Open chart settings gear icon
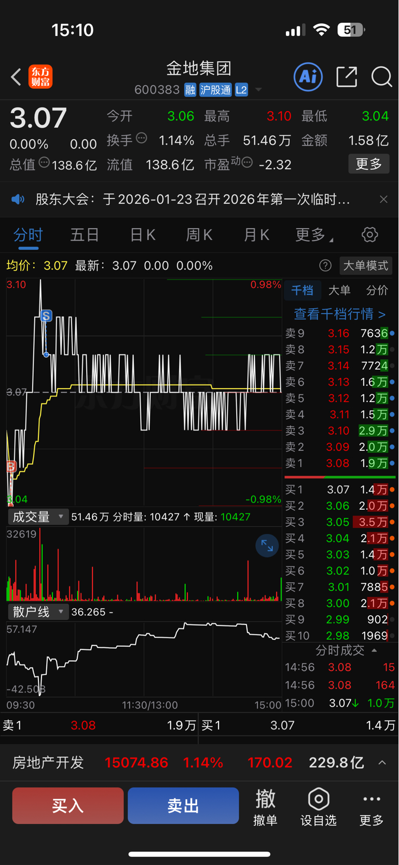This screenshot has height=865, width=399. tap(370, 235)
